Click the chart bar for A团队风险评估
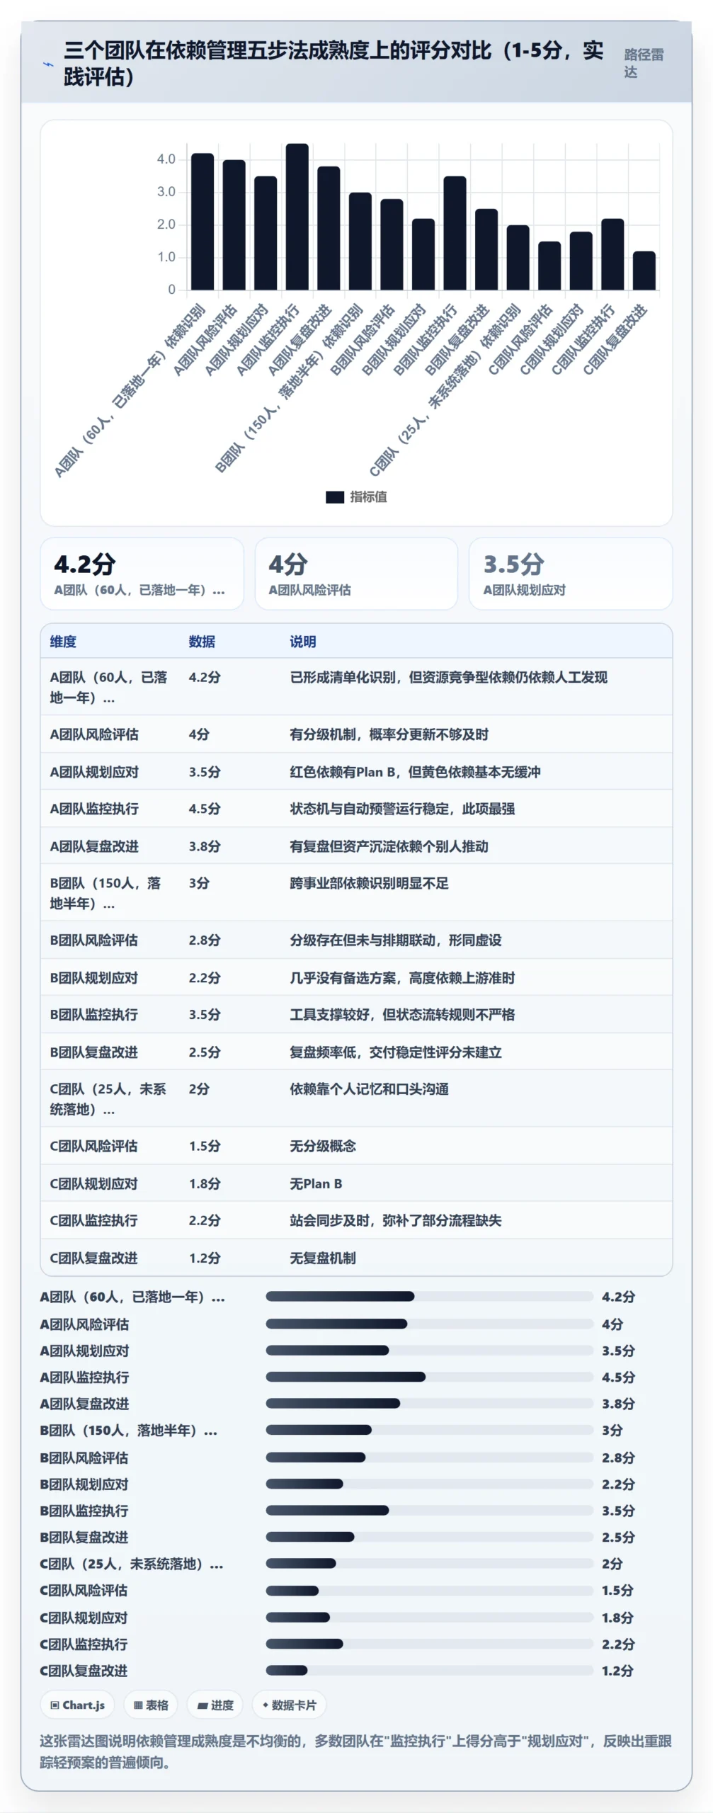713x1813 pixels. click(x=234, y=225)
